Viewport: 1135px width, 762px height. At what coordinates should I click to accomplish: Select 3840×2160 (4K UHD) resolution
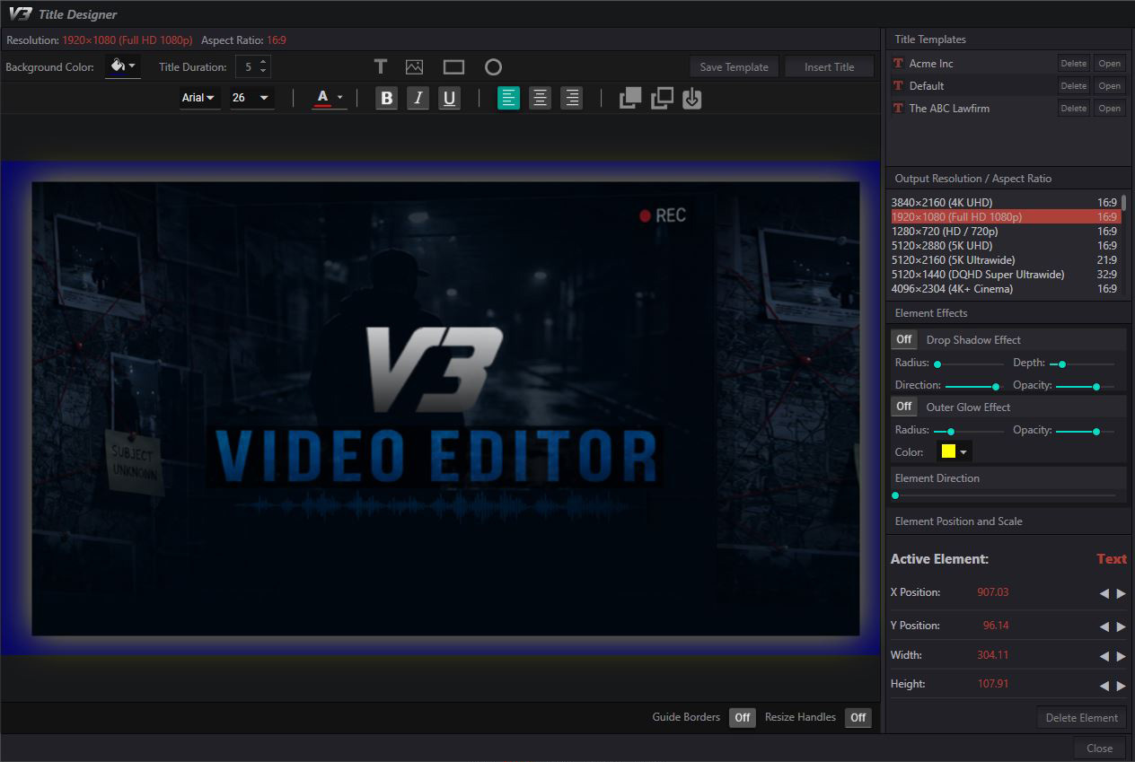[x=1004, y=203]
